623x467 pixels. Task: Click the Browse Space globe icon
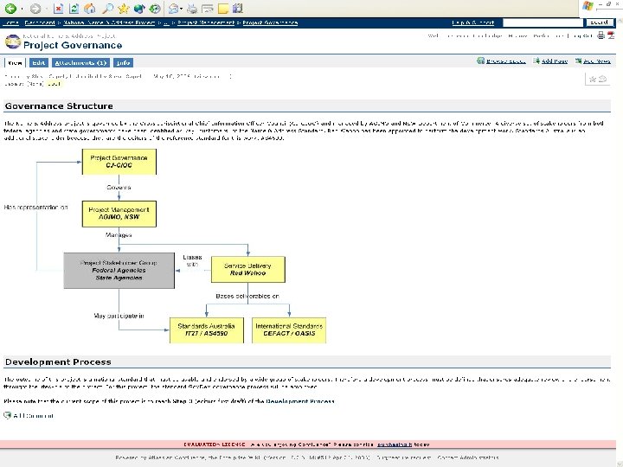[x=481, y=61]
